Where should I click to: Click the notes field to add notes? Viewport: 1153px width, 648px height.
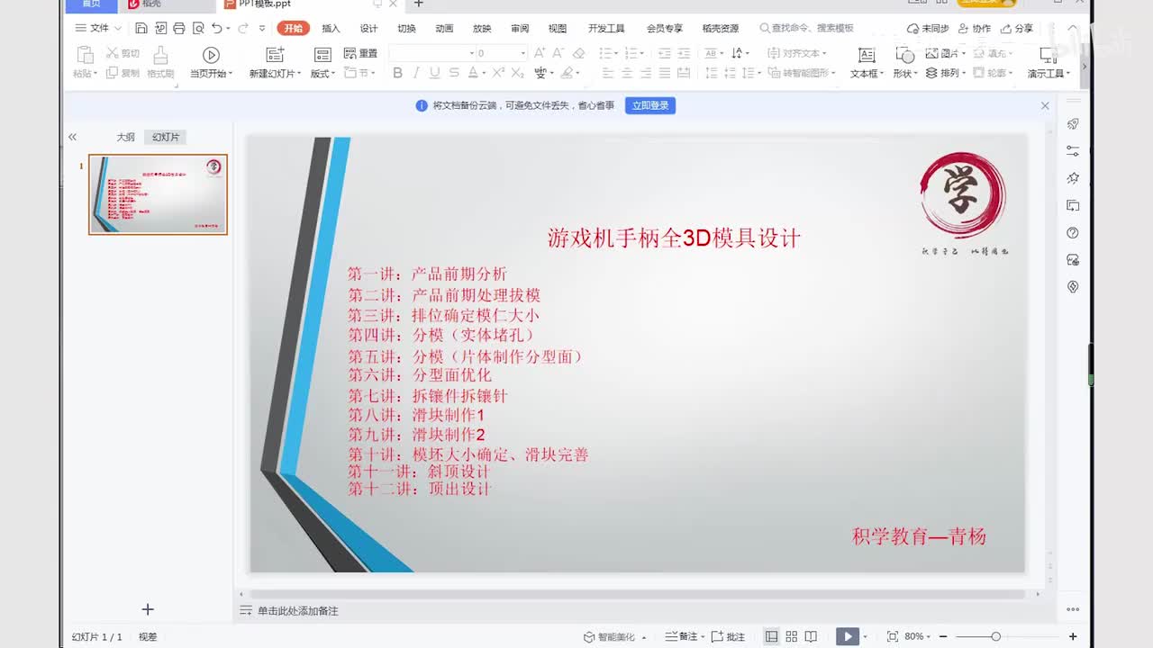pos(297,611)
